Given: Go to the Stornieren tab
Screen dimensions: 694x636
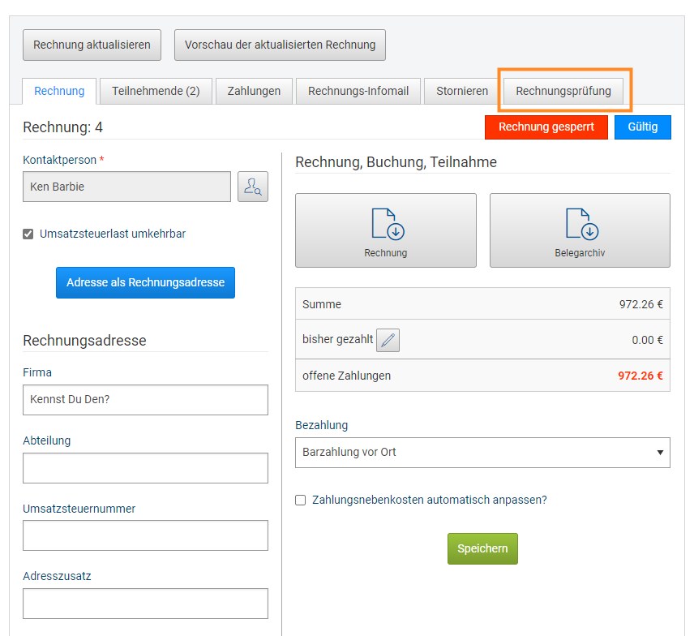Looking at the screenshot, I should point(462,92).
